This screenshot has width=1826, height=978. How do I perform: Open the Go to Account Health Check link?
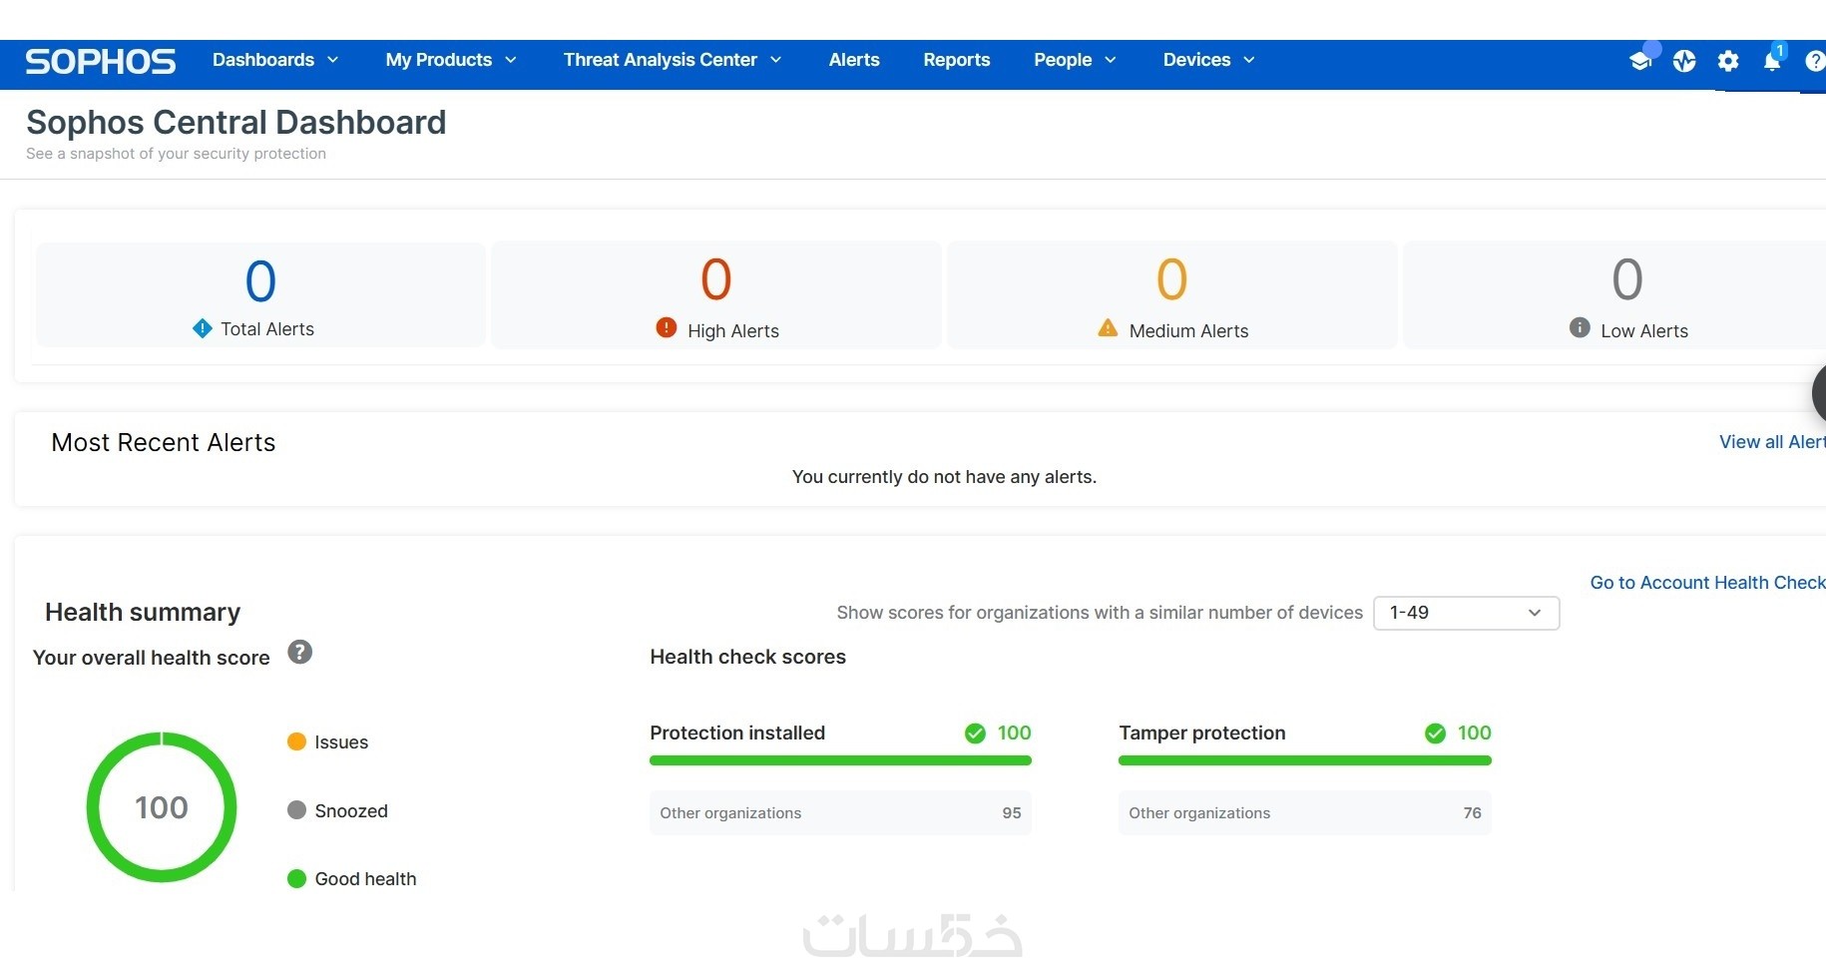click(1707, 583)
